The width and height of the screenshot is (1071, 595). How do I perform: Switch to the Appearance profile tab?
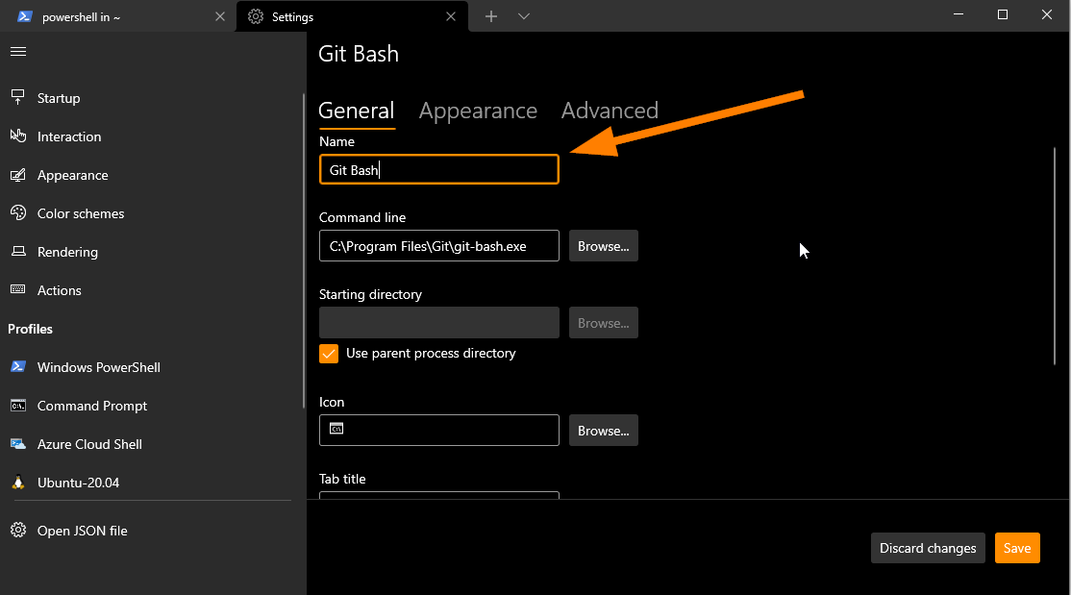click(478, 111)
